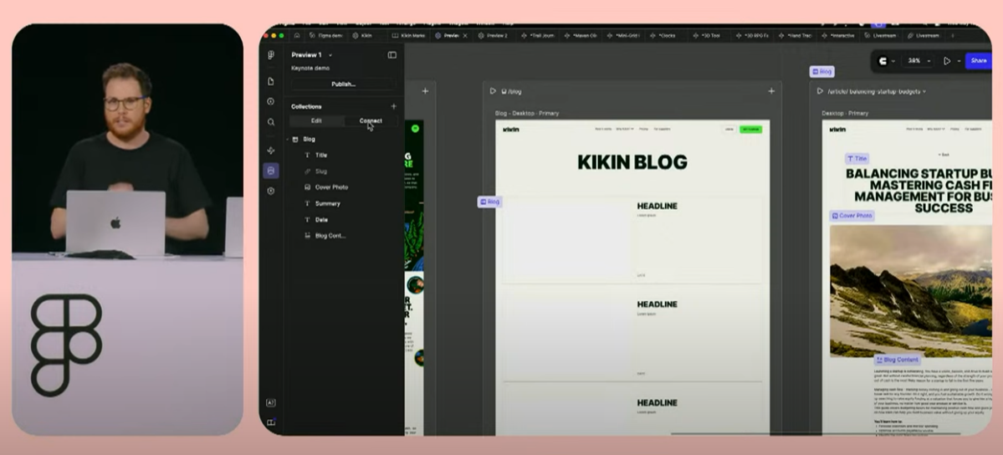
Task: Click the Title binding badge on article
Action: click(x=857, y=159)
